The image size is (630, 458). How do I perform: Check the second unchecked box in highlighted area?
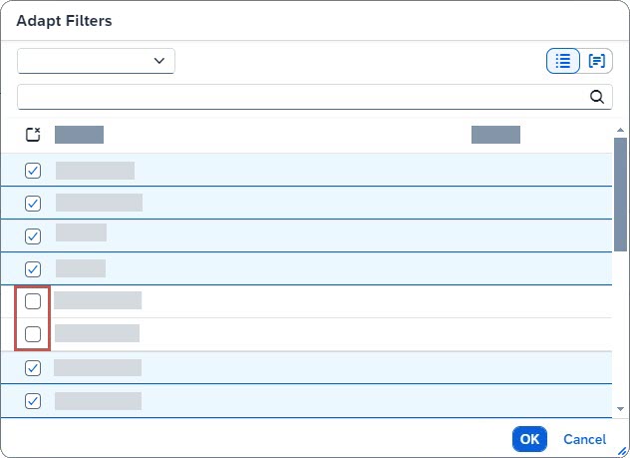pyautogui.click(x=33, y=334)
